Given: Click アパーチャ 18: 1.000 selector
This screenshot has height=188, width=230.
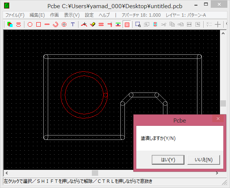Looking at the screenshot, I should 141,15.
